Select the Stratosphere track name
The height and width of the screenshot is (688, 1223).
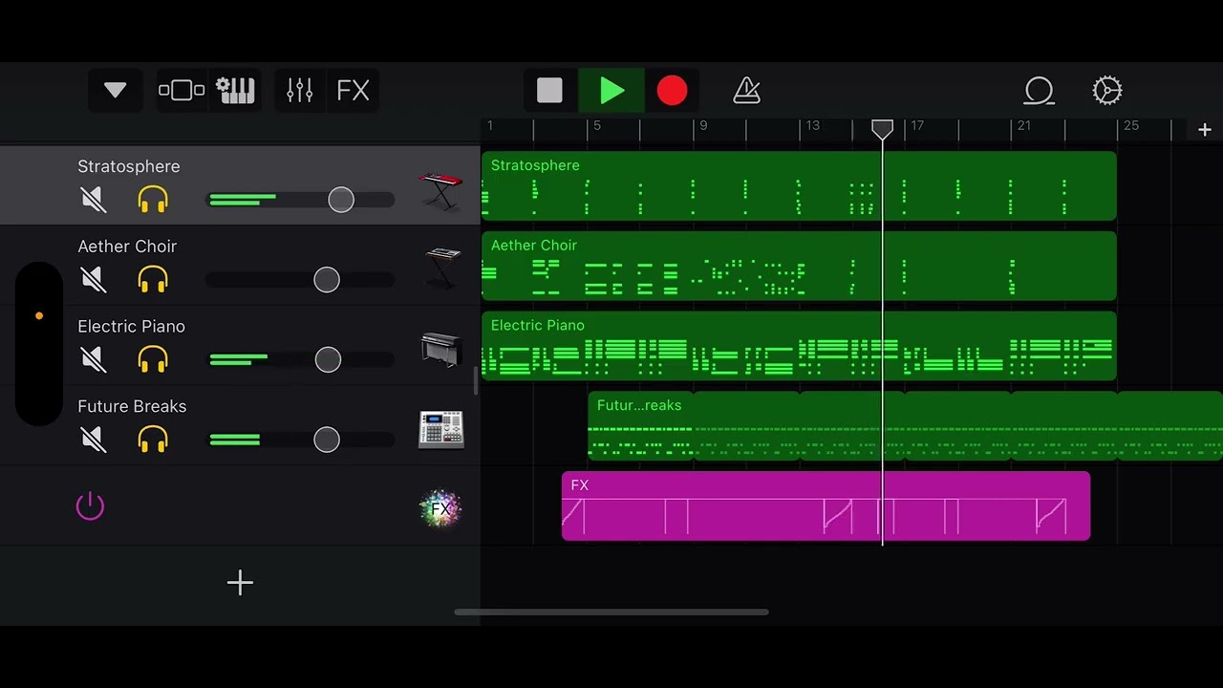(x=129, y=166)
